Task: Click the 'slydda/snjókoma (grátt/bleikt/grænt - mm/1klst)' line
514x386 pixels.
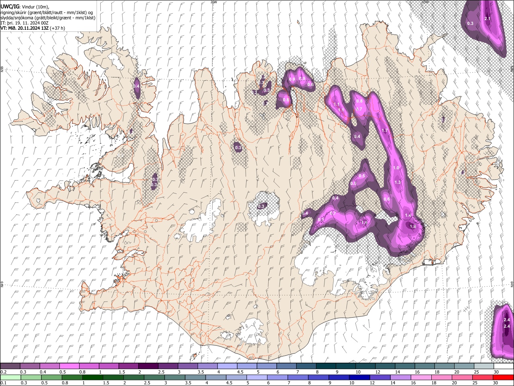Action: click(48, 18)
